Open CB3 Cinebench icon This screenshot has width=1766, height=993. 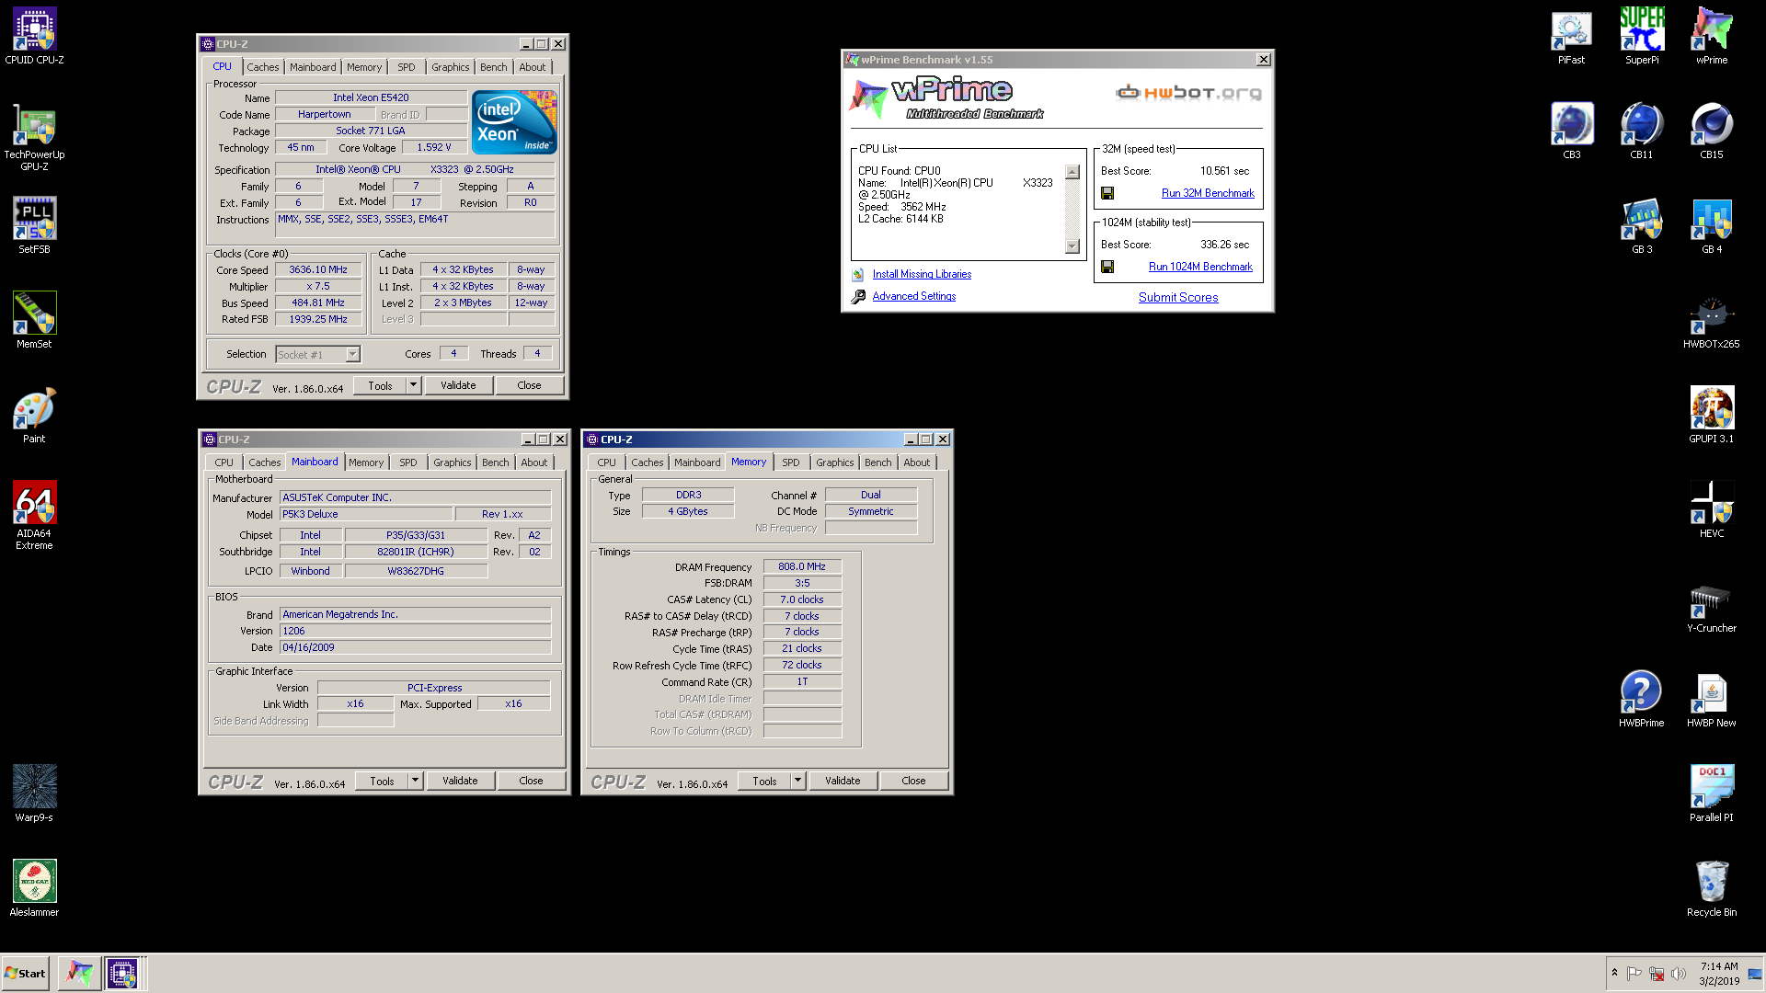pos(1571,131)
